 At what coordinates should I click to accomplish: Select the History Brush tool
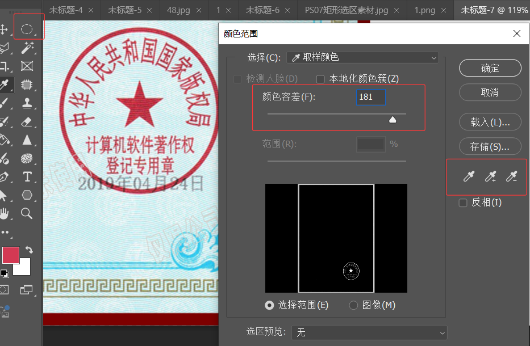click(4, 121)
